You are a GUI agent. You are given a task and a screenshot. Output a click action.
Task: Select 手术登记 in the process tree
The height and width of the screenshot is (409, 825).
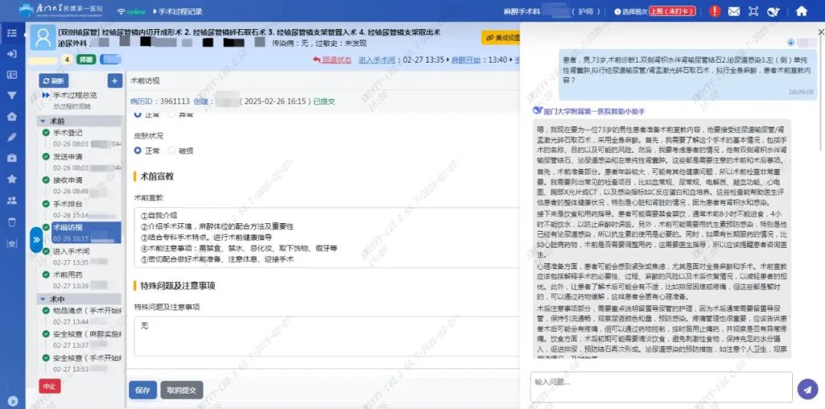pyautogui.click(x=68, y=132)
